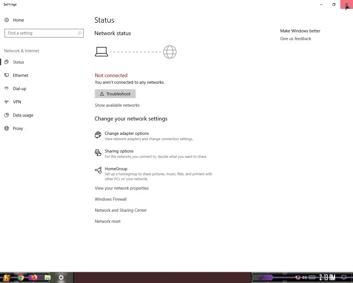Screen dimensions: 353x283
Task: Click the network disconnected tray icon
Action: tap(298, 277)
